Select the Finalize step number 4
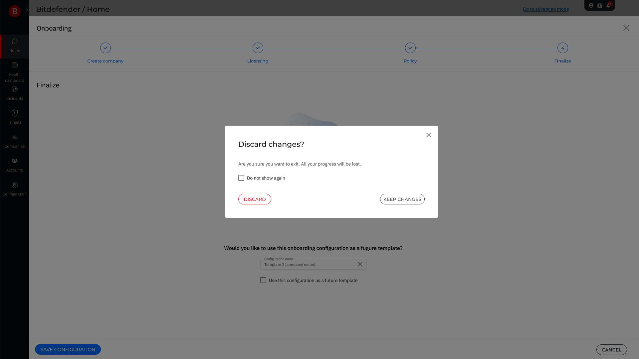The width and height of the screenshot is (639, 359). click(x=562, y=53)
